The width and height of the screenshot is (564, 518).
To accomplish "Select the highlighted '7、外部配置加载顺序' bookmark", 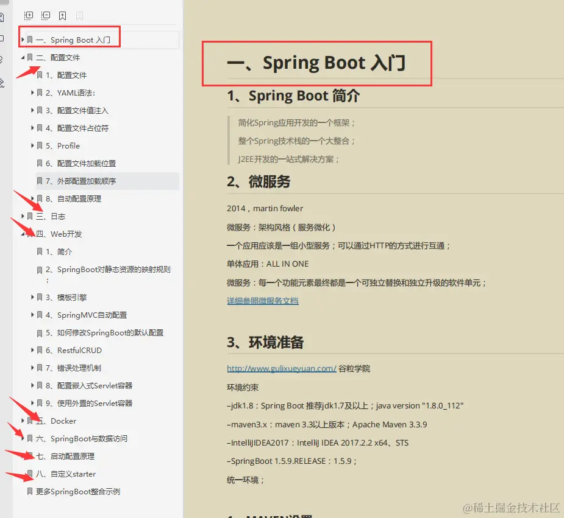I will [79, 181].
